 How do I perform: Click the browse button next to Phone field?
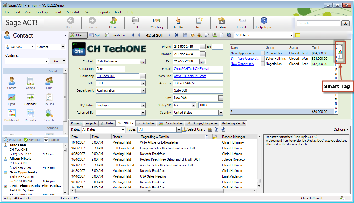(x=203, y=47)
